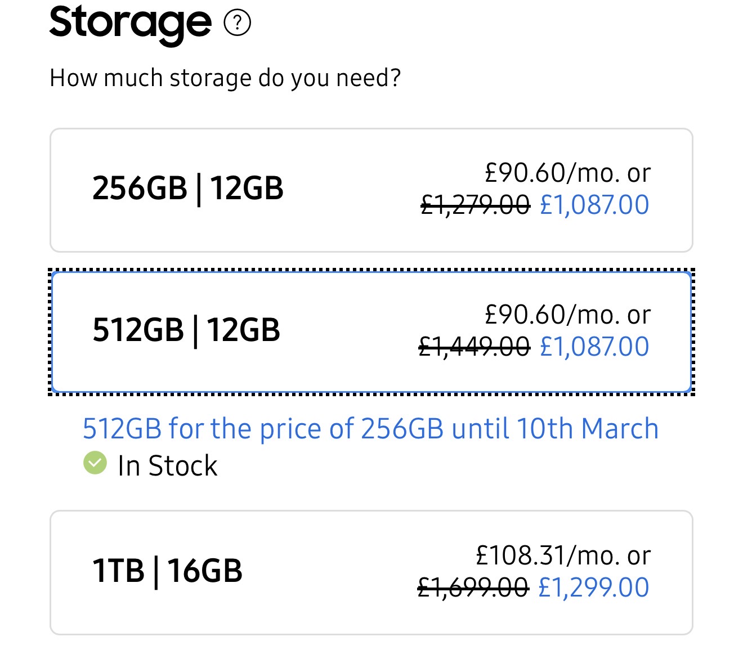This screenshot has width=743, height=668.
Task: Click the 512GB label in the selected card
Action: click(138, 330)
